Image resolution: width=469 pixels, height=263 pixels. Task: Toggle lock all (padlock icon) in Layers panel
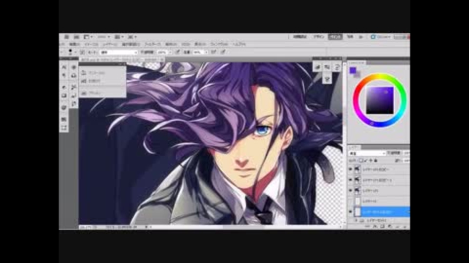[x=376, y=161]
